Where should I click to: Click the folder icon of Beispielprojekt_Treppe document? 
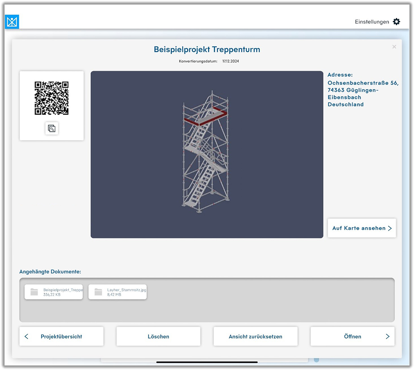pyautogui.click(x=34, y=292)
